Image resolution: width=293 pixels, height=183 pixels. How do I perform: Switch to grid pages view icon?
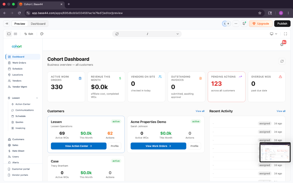pyautogui.click(x=15, y=34)
